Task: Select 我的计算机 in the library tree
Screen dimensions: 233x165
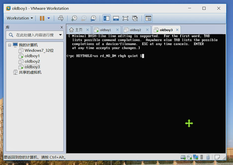Action: coord(28,45)
